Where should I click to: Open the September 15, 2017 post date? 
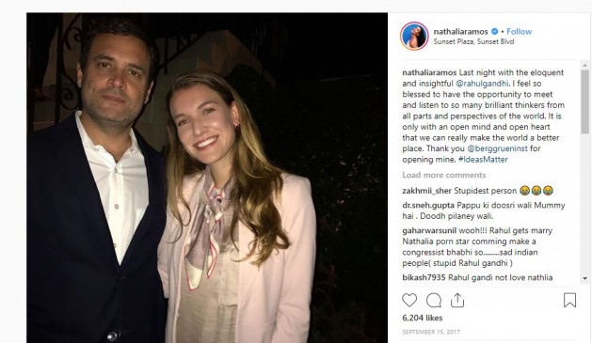(431, 332)
